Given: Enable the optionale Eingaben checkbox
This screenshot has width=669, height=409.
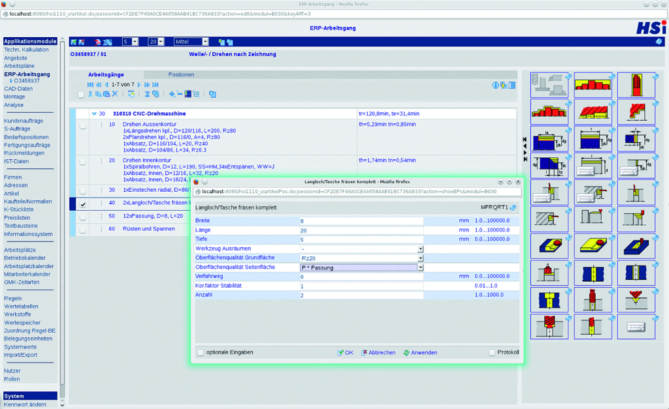Looking at the screenshot, I should click(x=201, y=353).
